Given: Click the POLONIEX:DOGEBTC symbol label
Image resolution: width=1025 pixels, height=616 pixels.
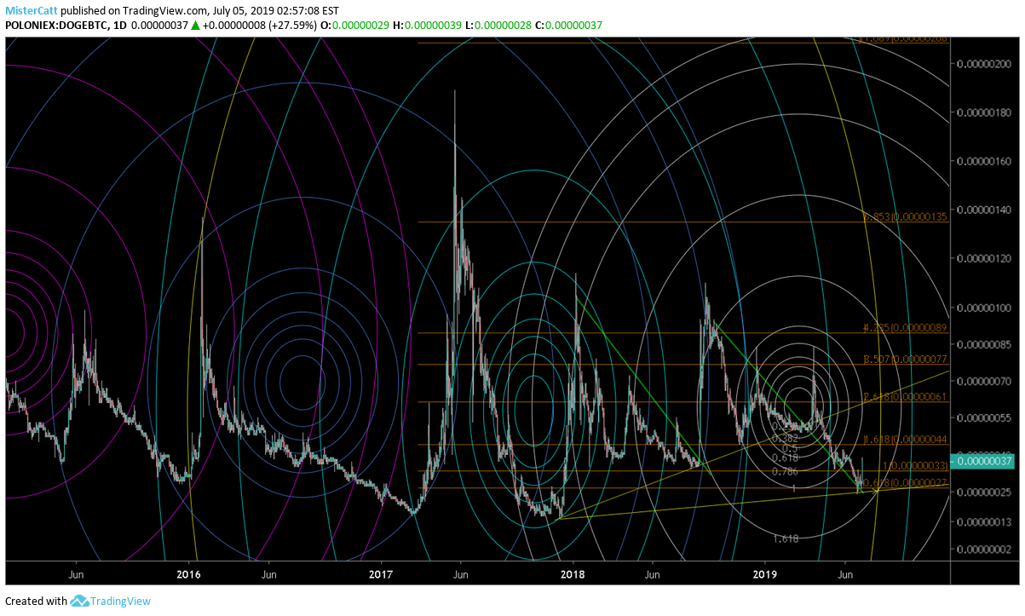Looking at the screenshot, I should point(56,26).
